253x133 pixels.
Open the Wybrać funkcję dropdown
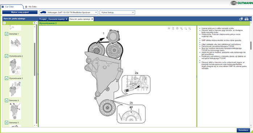(x=117, y=12)
